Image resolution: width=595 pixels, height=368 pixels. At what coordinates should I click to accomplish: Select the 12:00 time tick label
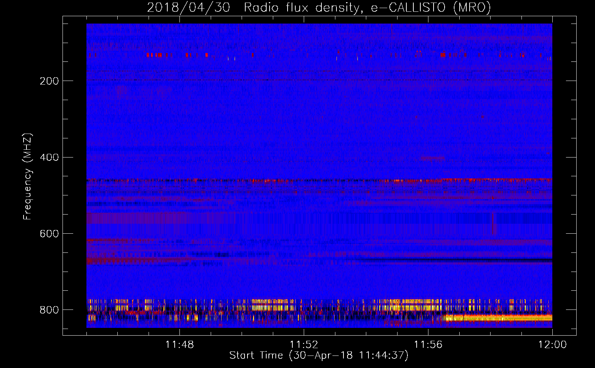pos(552,344)
